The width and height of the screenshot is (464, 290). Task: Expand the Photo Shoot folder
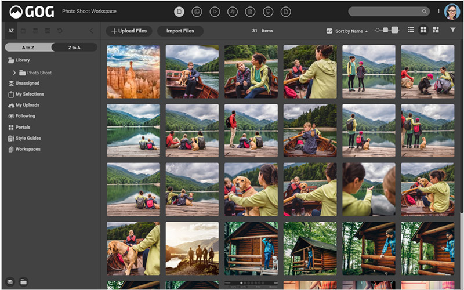tap(14, 72)
